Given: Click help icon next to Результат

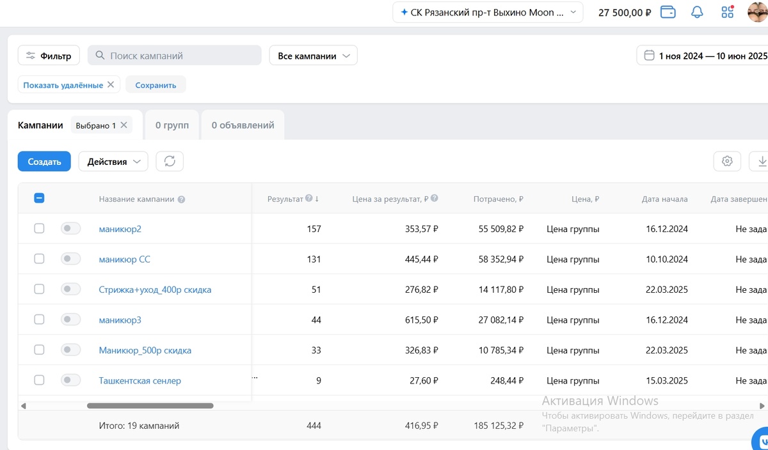Looking at the screenshot, I should (309, 199).
